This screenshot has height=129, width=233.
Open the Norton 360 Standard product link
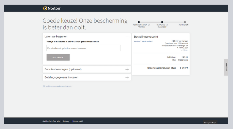click(x=143, y=41)
